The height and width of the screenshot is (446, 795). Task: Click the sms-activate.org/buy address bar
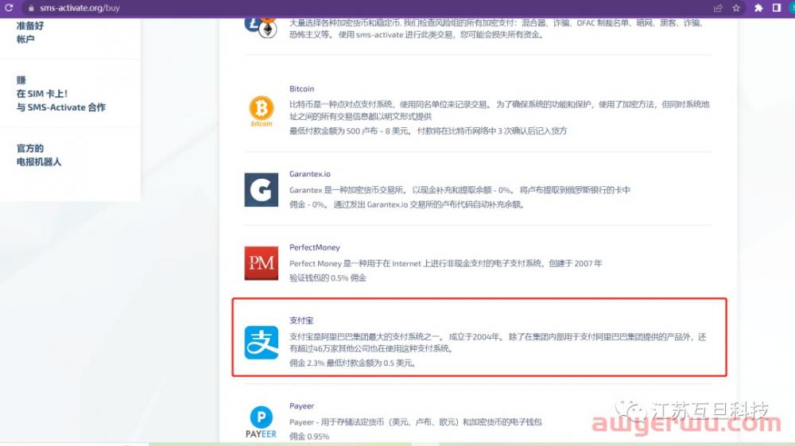[x=79, y=8]
